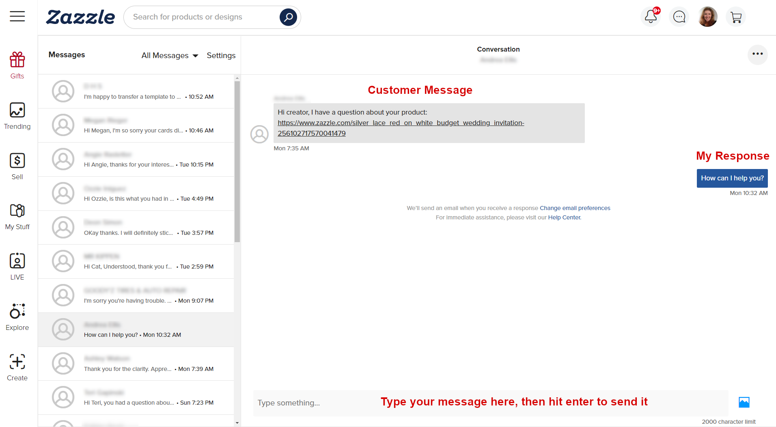The width and height of the screenshot is (776, 427).
Task: Go to Trending in the sidebar
Action: 17,116
